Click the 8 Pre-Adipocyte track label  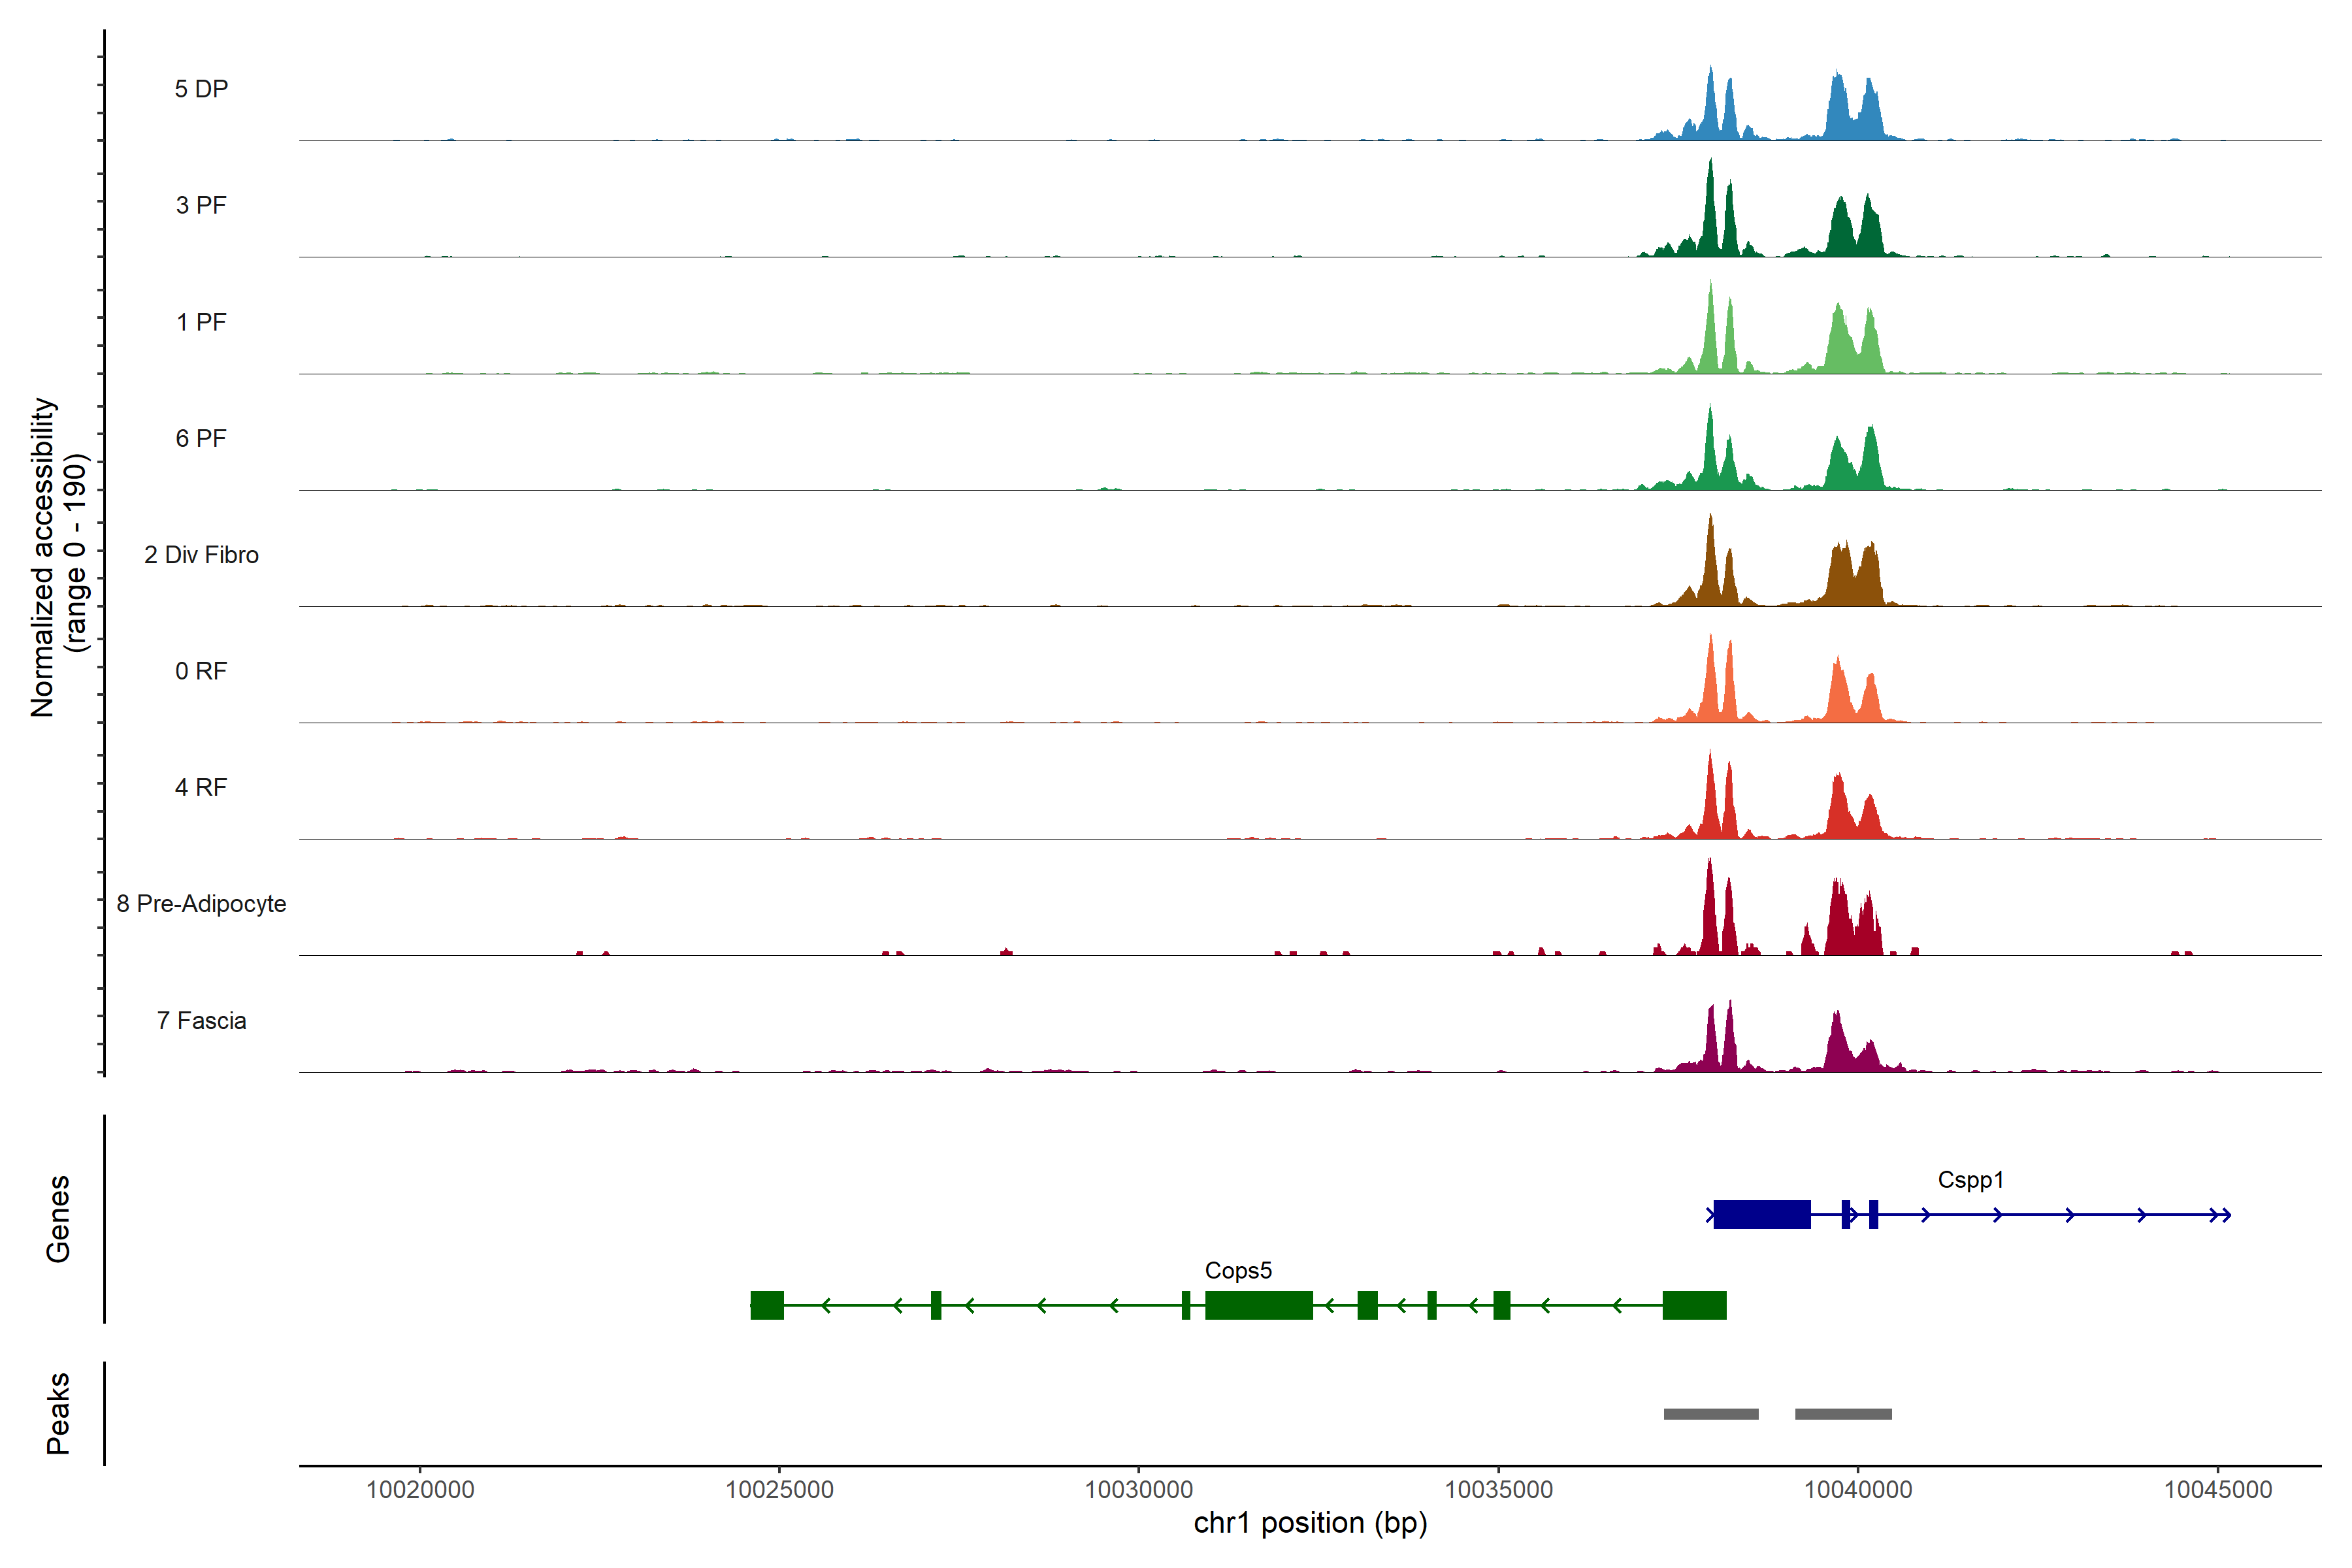point(201,904)
